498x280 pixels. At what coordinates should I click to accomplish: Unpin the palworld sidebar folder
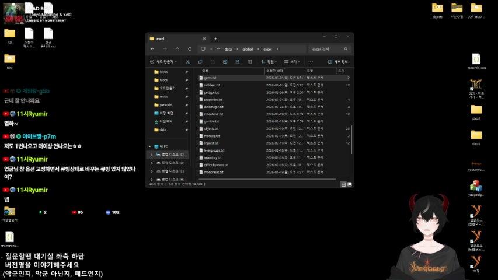(x=186, y=105)
